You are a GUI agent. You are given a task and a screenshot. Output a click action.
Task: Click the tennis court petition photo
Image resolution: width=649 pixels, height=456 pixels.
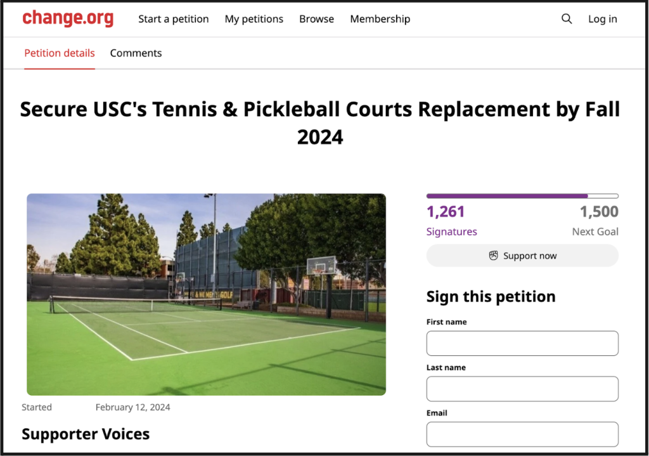[x=206, y=294]
